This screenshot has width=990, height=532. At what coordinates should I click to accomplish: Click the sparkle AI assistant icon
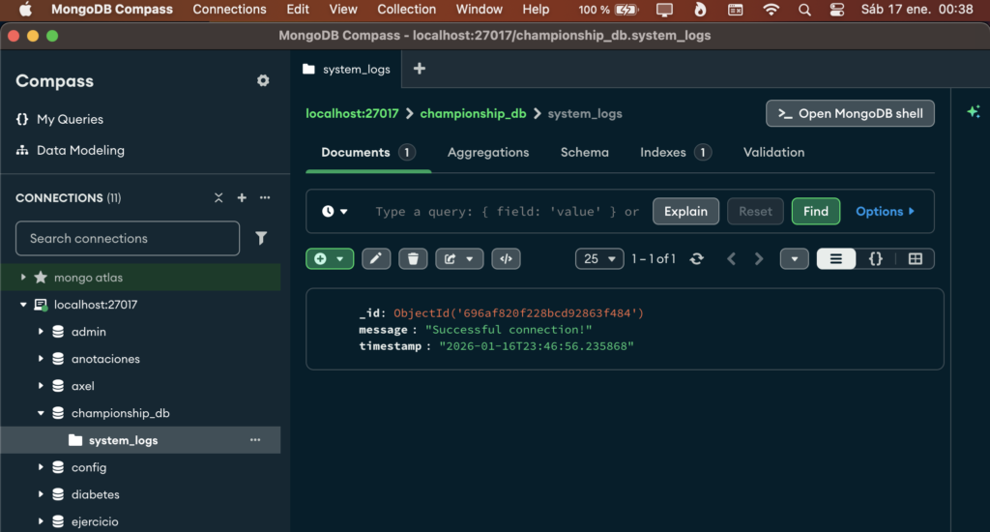coord(973,112)
